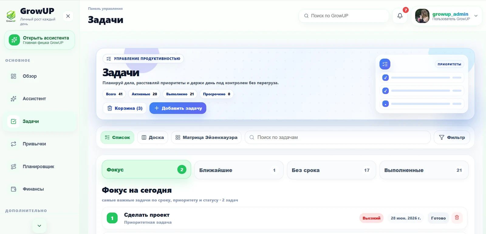The image size is (486, 234).
Task: Select the Без срока tab
Action: click(331, 170)
